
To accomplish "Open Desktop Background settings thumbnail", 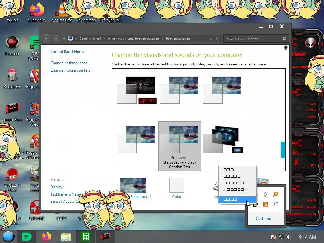I will (133, 185).
